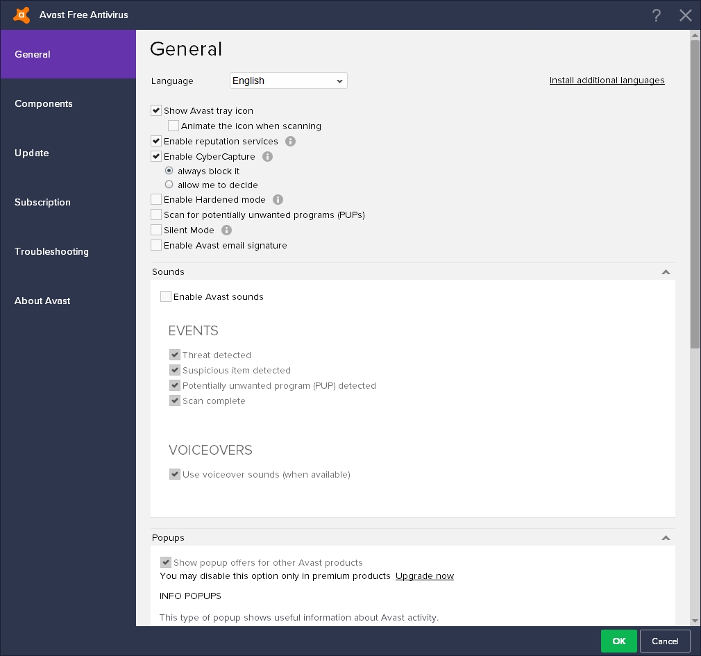Check Enable Avast sounds
This screenshot has height=656, width=701.
166,296
